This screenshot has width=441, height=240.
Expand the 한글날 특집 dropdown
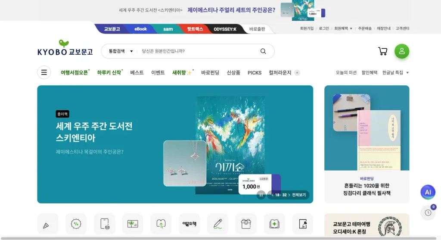click(x=395, y=72)
